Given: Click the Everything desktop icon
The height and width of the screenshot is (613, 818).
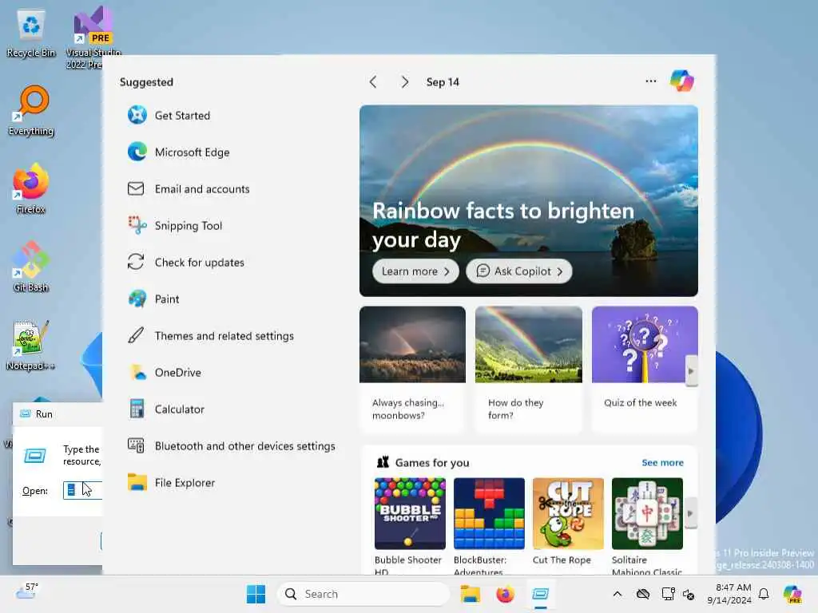Looking at the screenshot, I should pyautogui.click(x=31, y=110).
